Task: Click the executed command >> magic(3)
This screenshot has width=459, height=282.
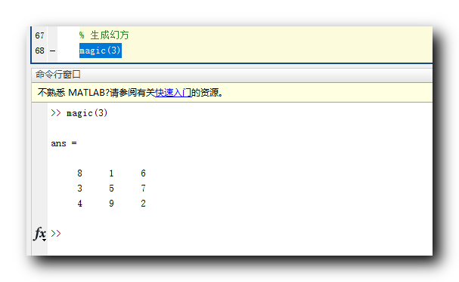Action: (79, 113)
